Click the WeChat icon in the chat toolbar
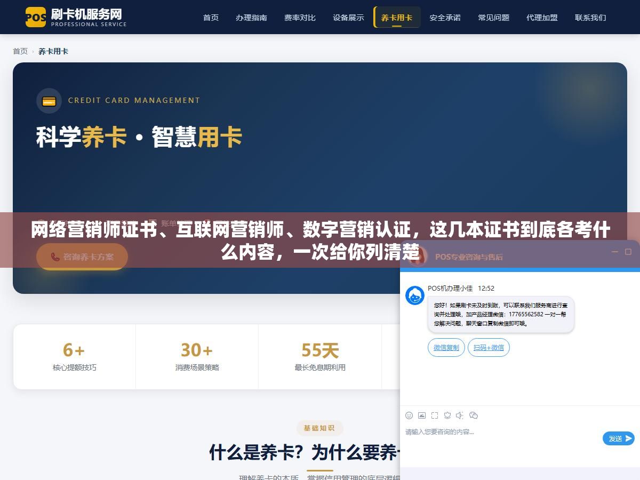This screenshot has width=640, height=480. (x=474, y=415)
